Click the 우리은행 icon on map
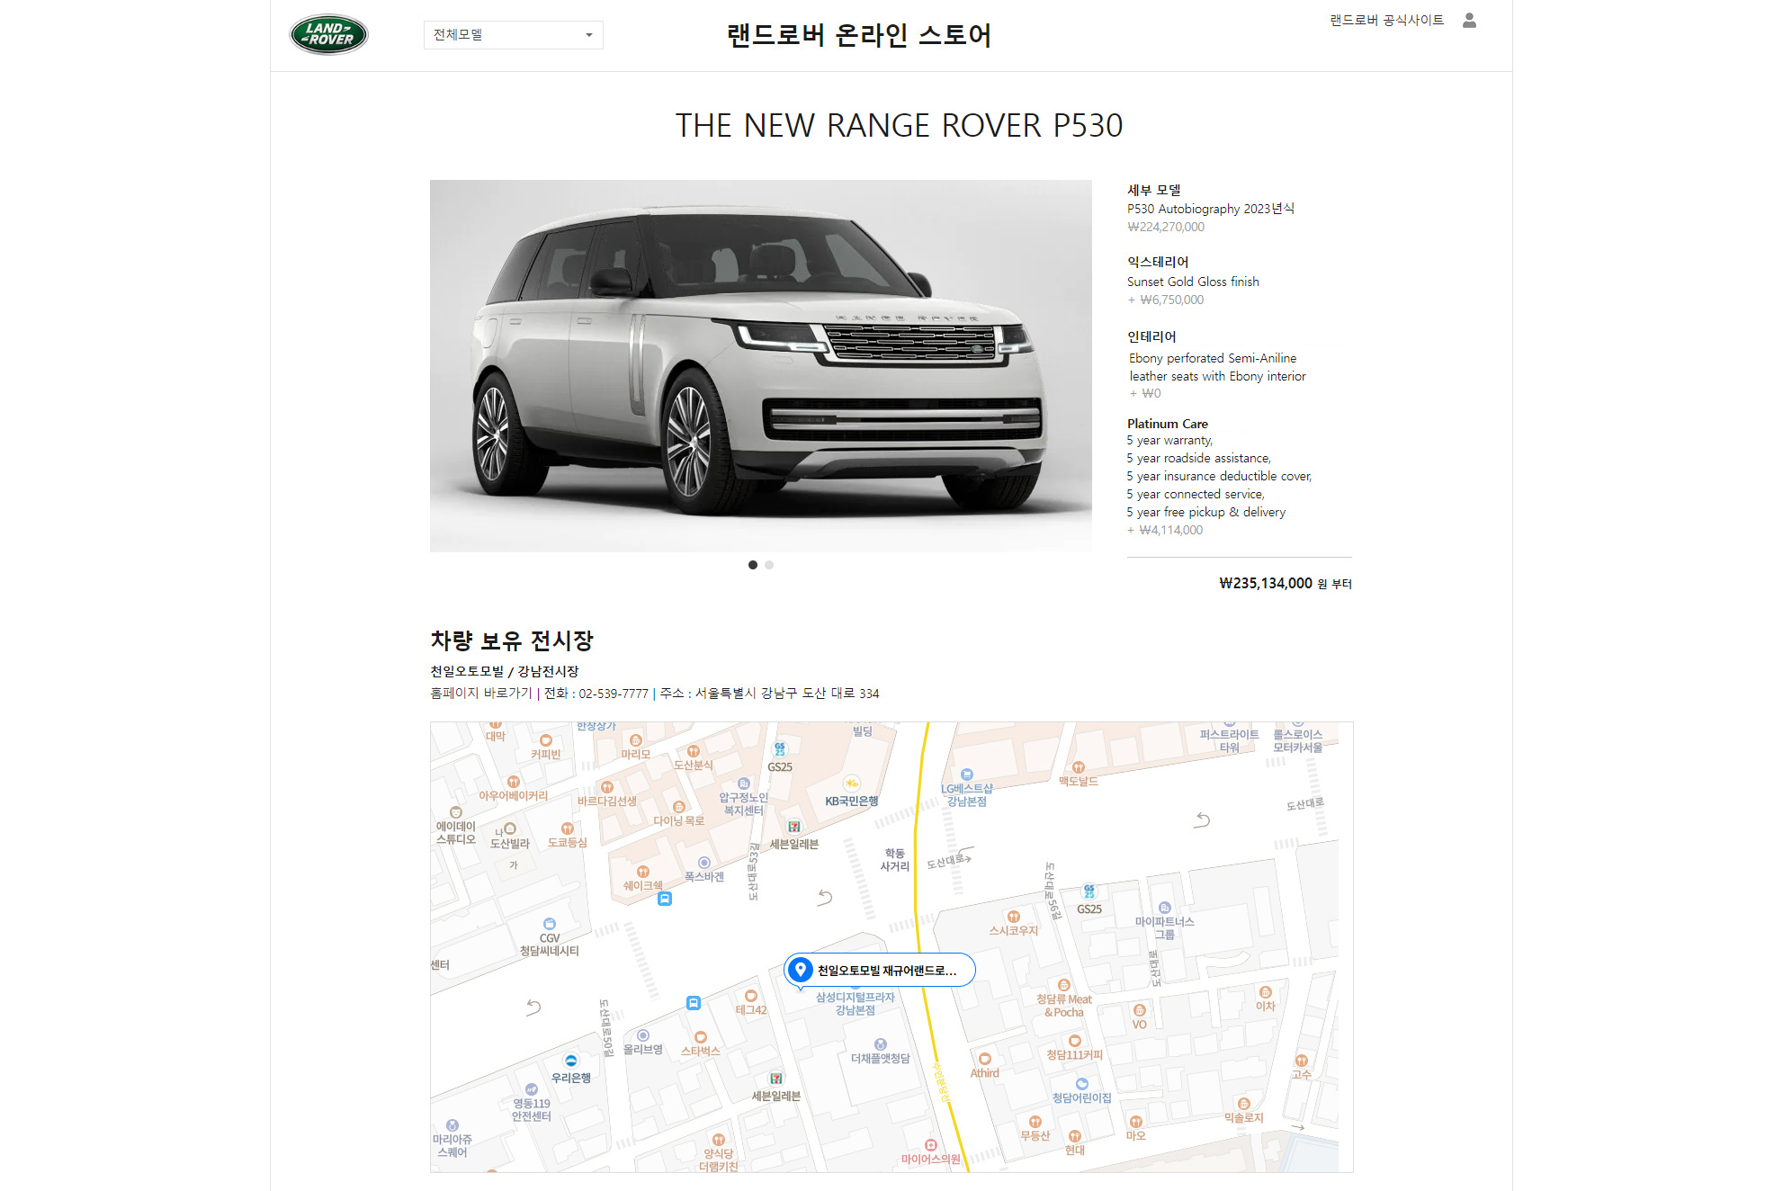Screen dimensions: 1783x1191 (571, 1061)
